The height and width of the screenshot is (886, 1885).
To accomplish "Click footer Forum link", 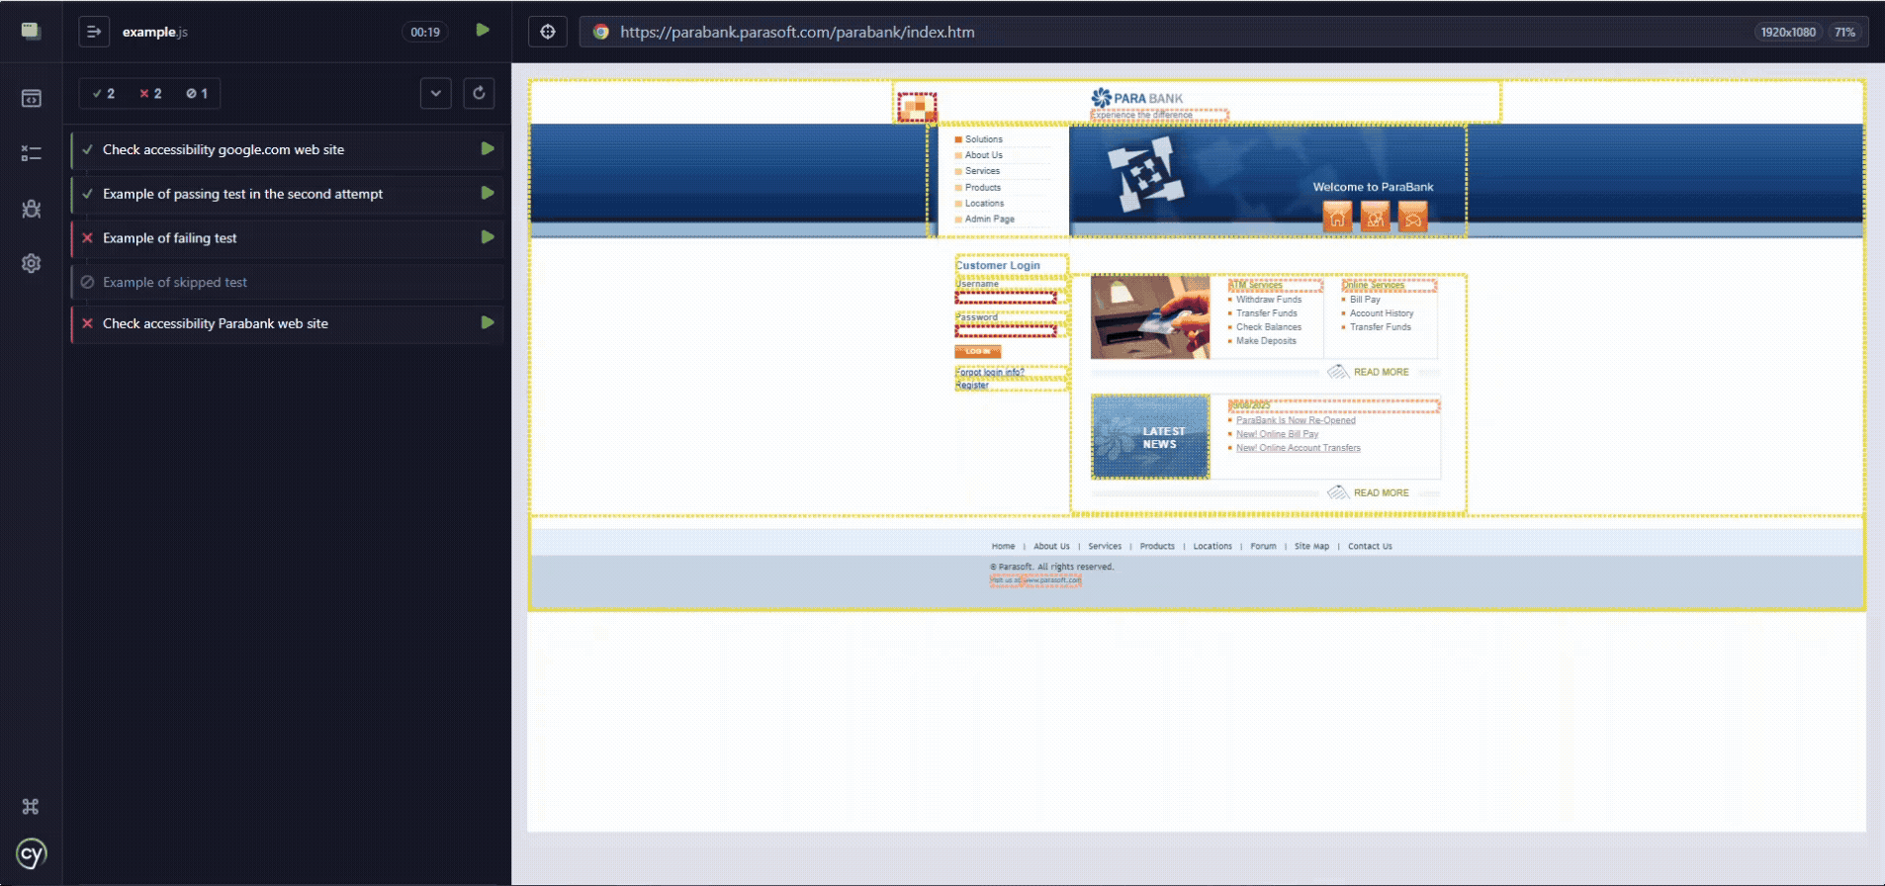I will (x=1263, y=546).
